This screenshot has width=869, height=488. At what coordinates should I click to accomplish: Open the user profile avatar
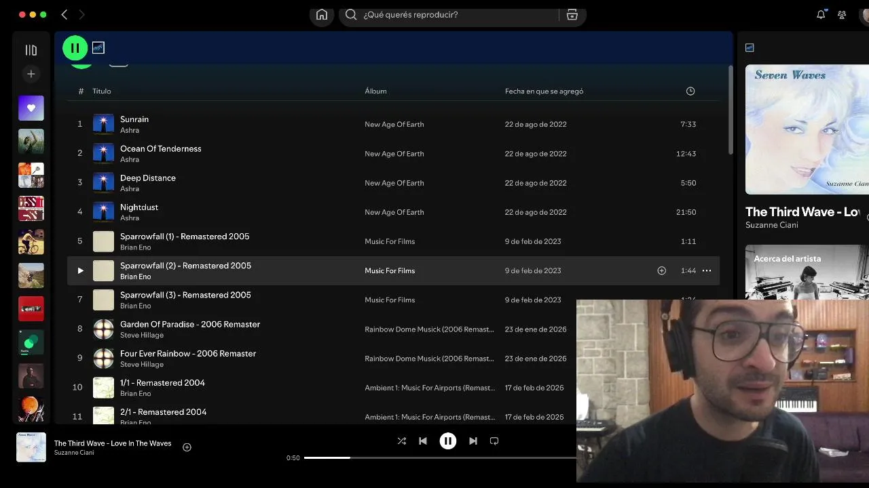pyautogui.click(x=864, y=15)
